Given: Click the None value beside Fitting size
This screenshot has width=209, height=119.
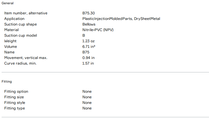Looking at the screenshot, I should click(x=87, y=97).
